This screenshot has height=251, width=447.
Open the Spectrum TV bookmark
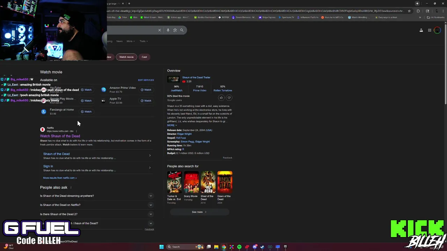pos(286,17)
